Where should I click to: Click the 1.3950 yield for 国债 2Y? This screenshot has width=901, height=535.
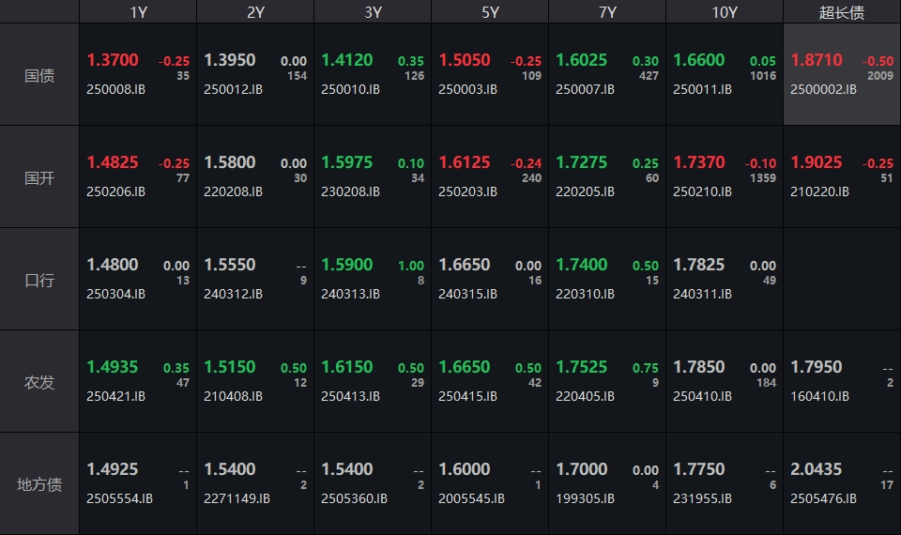click(x=230, y=60)
